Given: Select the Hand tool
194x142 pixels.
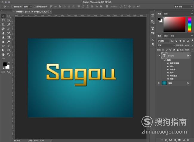Looking at the screenshot, I should pos(3,54).
